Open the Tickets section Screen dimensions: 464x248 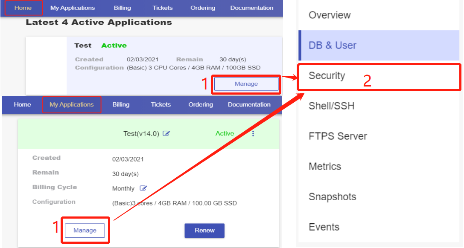pyautogui.click(x=162, y=7)
